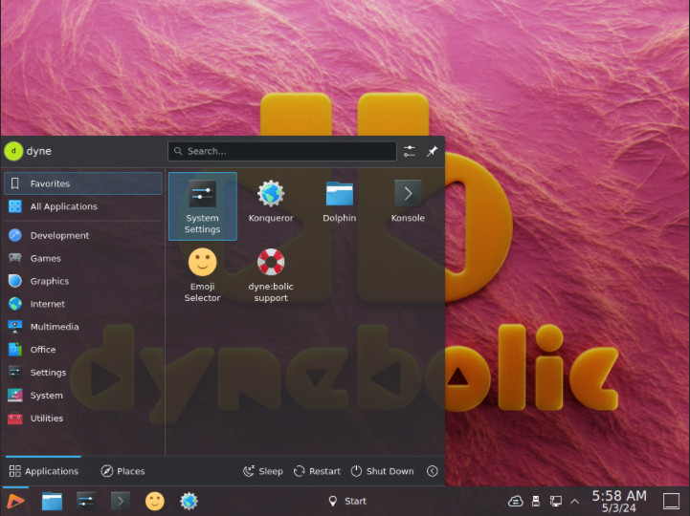690x516 pixels.
Task: Open the Utilities category
Action: pos(83,418)
